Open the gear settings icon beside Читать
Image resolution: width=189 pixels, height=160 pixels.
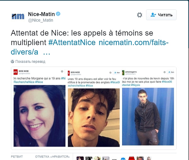[140, 15]
